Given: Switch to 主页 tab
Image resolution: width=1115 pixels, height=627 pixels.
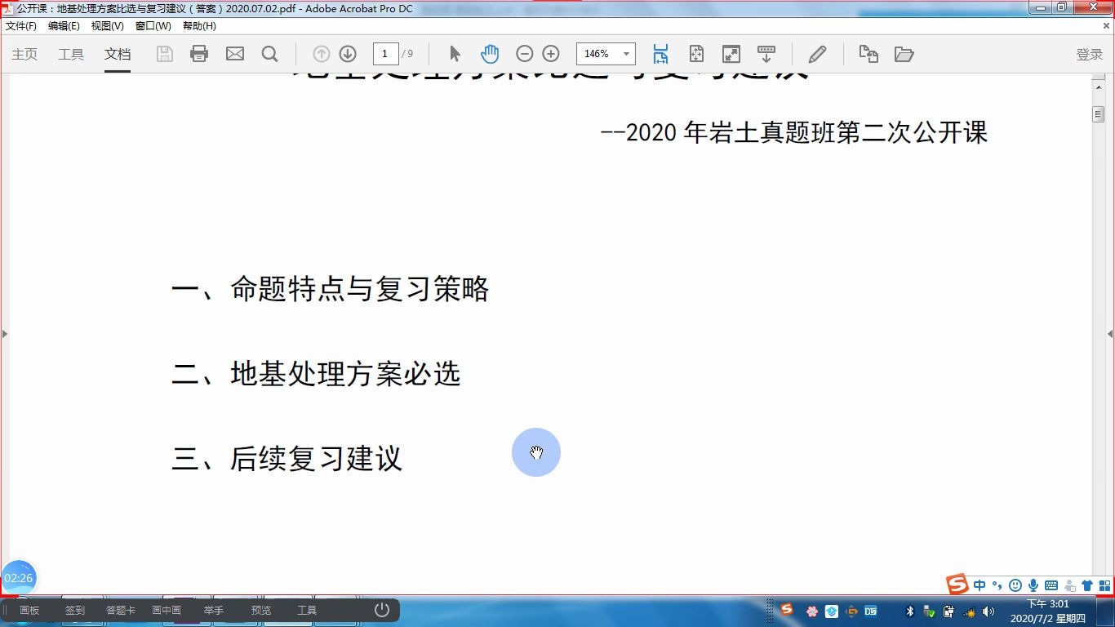Looking at the screenshot, I should [x=24, y=54].
